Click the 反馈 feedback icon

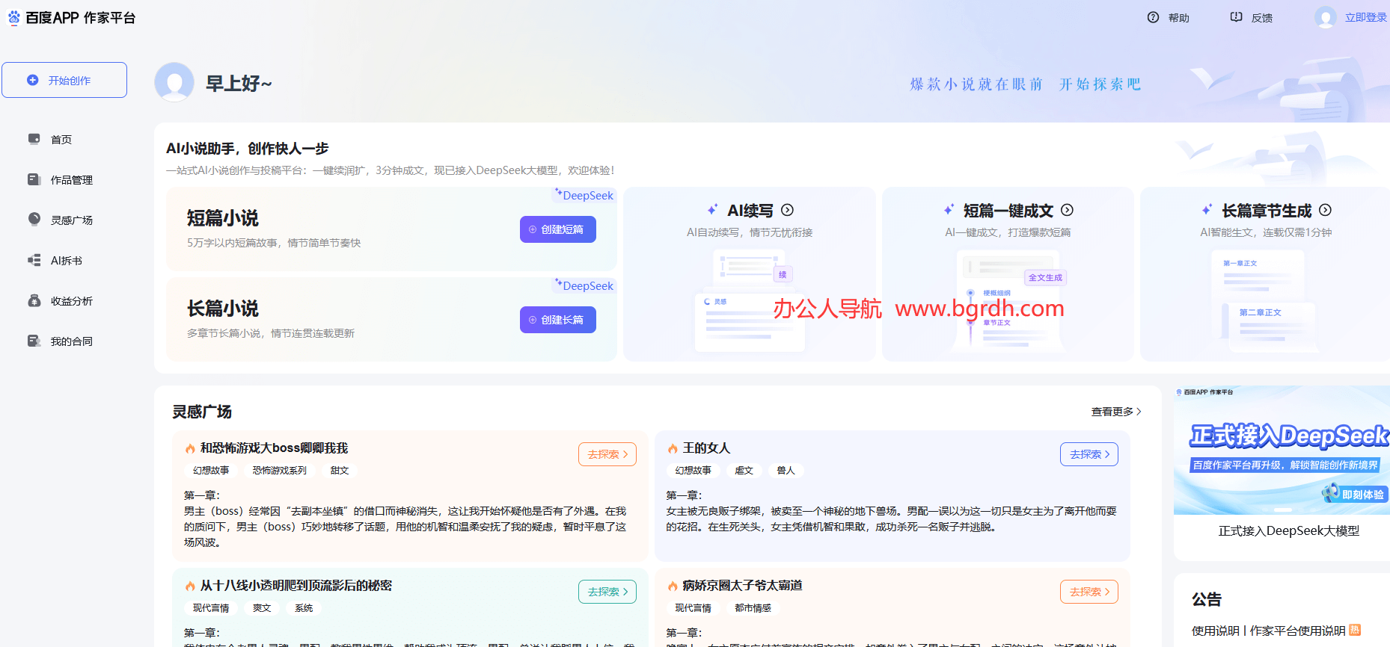click(x=1236, y=17)
